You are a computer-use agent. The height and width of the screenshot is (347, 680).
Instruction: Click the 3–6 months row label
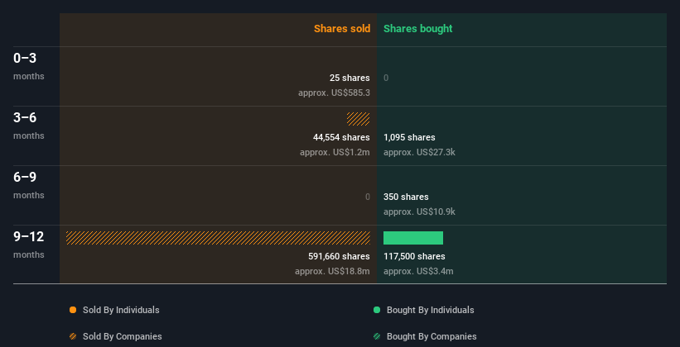click(x=26, y=118)
